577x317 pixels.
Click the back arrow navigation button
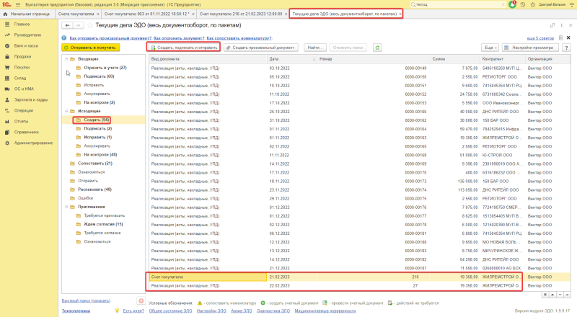67,25
